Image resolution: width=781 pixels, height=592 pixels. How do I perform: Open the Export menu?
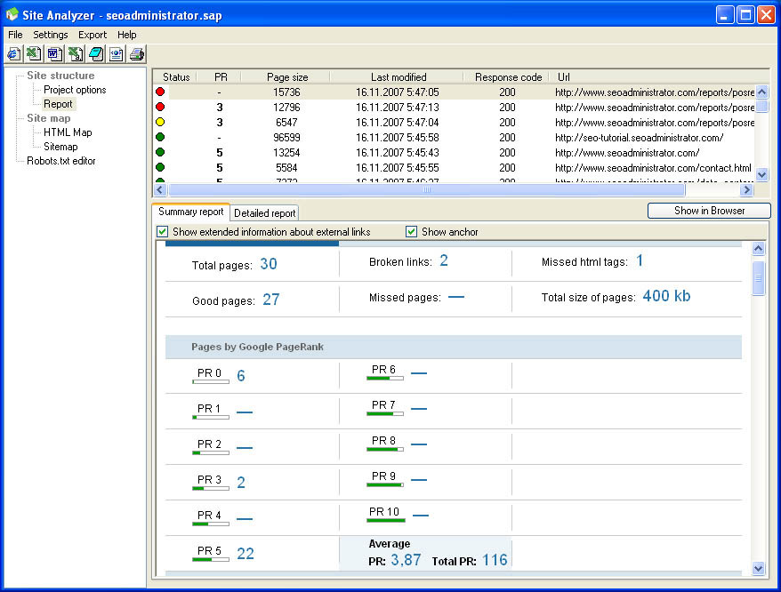(x=92, y=35)
